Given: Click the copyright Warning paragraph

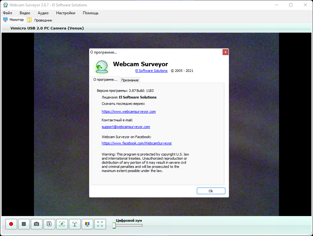Looking at the screenshot, I should (145, 163).
